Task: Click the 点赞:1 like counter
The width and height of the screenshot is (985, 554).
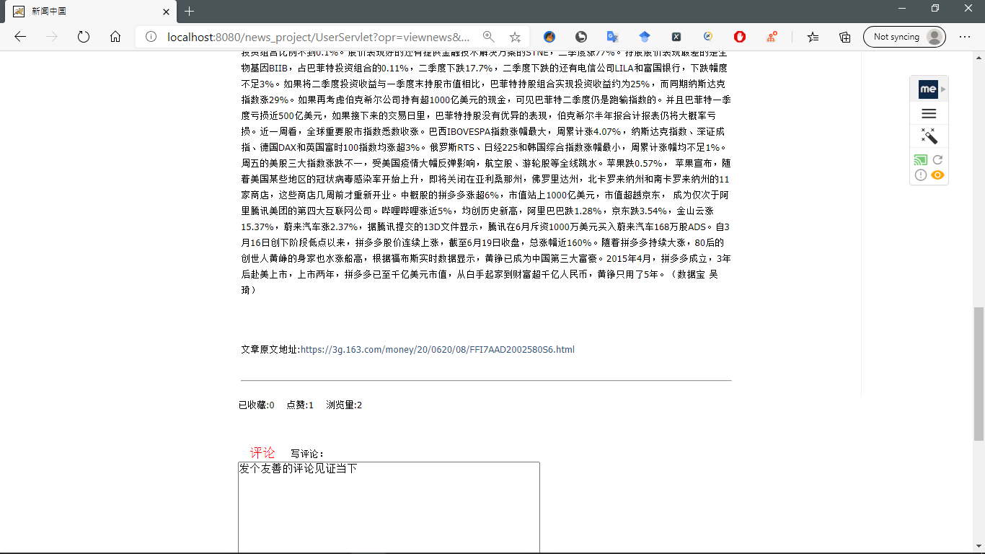Action: pyautogui.click(x=300, y=405)
